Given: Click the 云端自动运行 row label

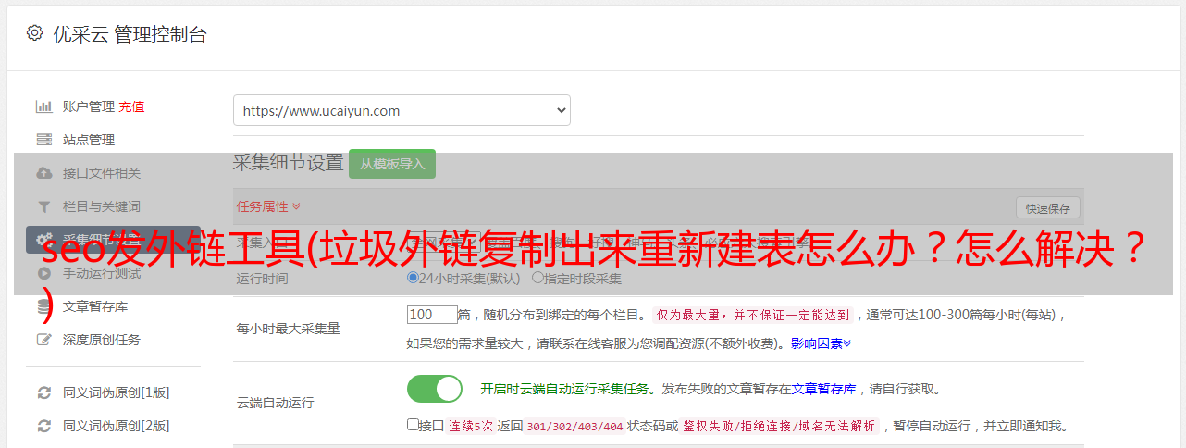Looking at the screenshot, I should (x=276, y=403).
